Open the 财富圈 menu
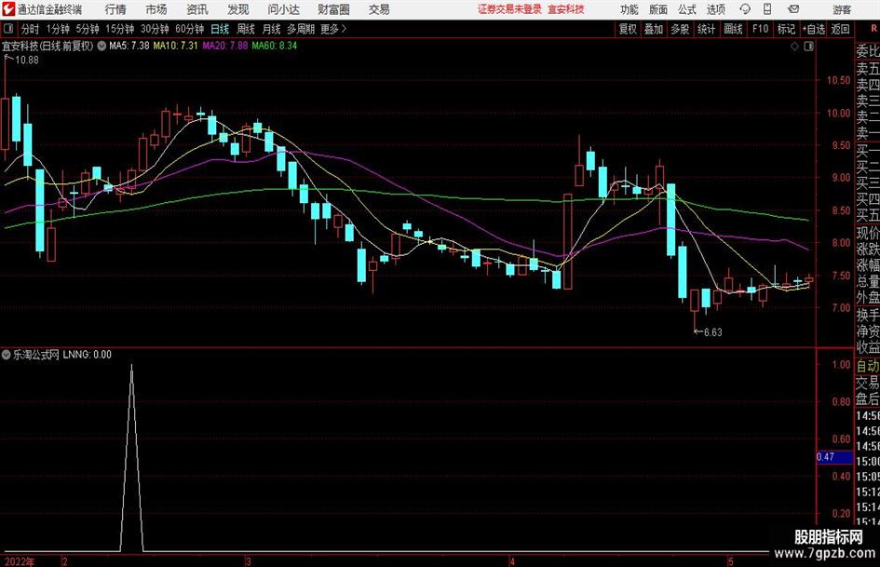 pyautogui.click(x=333, y=9)
